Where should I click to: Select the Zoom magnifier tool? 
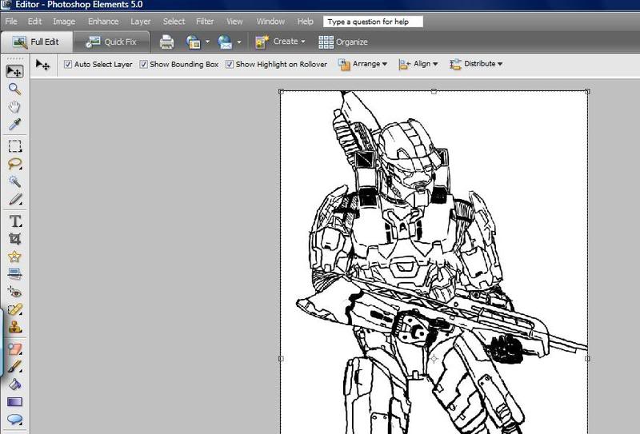[x=14, y=89]
